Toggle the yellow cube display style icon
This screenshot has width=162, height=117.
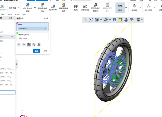[x=120, y=20]
